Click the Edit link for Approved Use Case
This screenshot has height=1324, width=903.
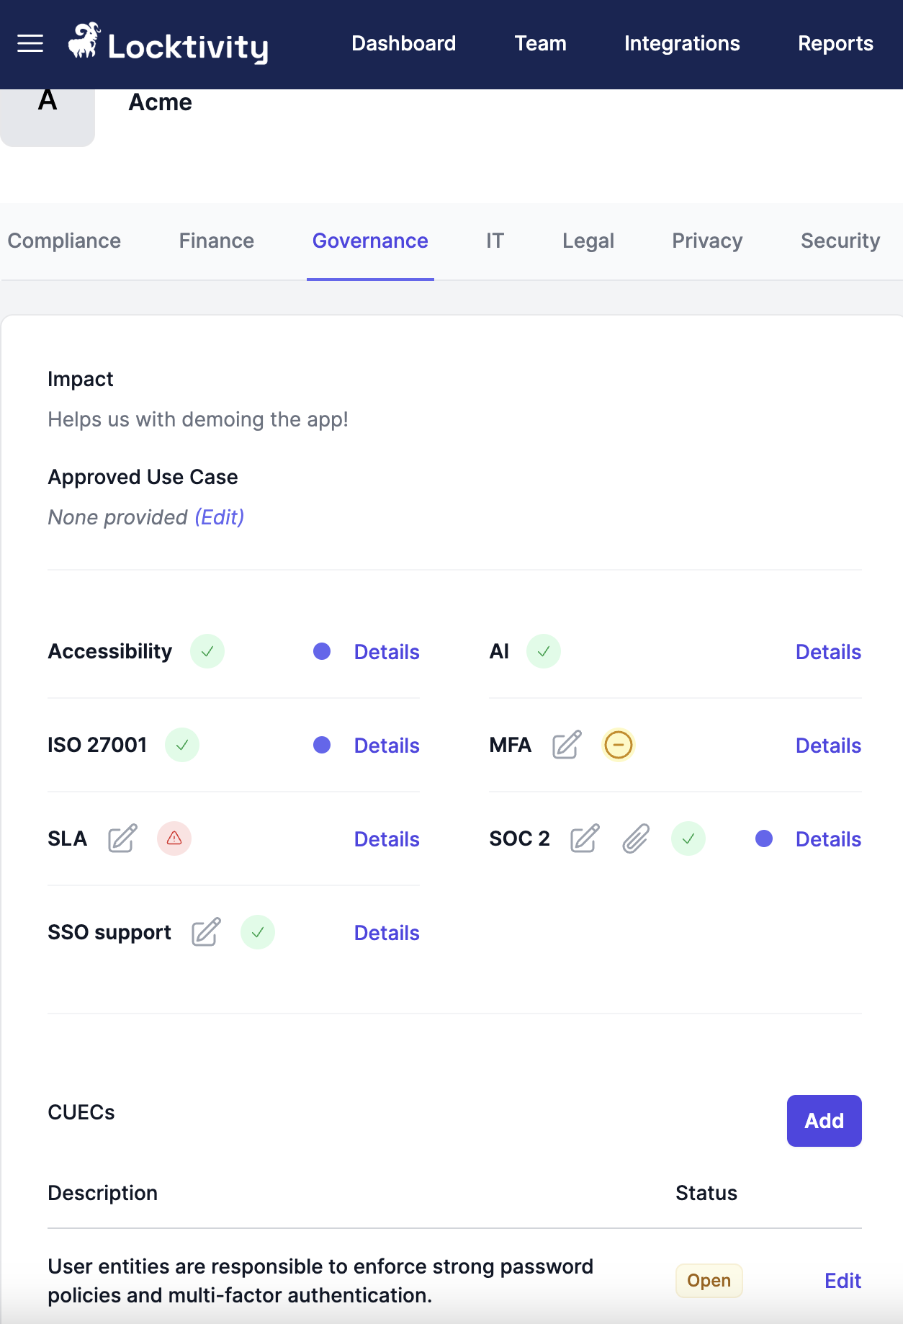point(220,517)
